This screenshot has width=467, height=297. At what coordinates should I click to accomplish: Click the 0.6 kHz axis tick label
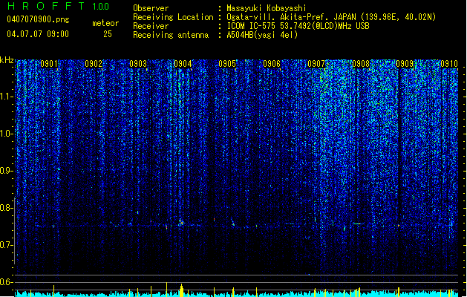7,282
